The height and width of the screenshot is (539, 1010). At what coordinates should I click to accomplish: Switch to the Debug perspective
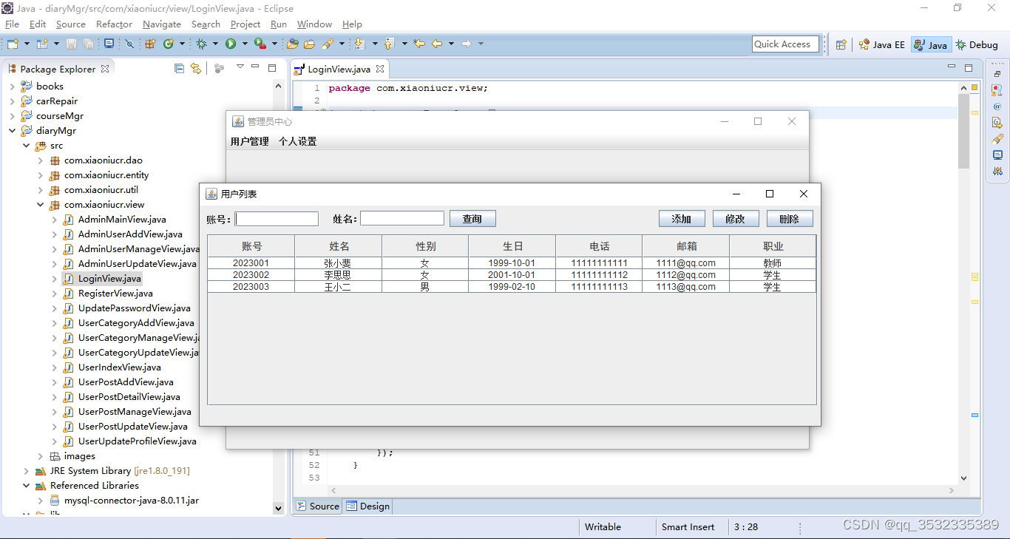click(x=977, y=44)
